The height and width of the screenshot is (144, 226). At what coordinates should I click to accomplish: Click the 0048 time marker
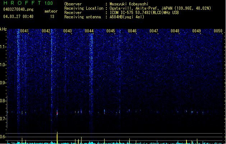coord(175,31)
